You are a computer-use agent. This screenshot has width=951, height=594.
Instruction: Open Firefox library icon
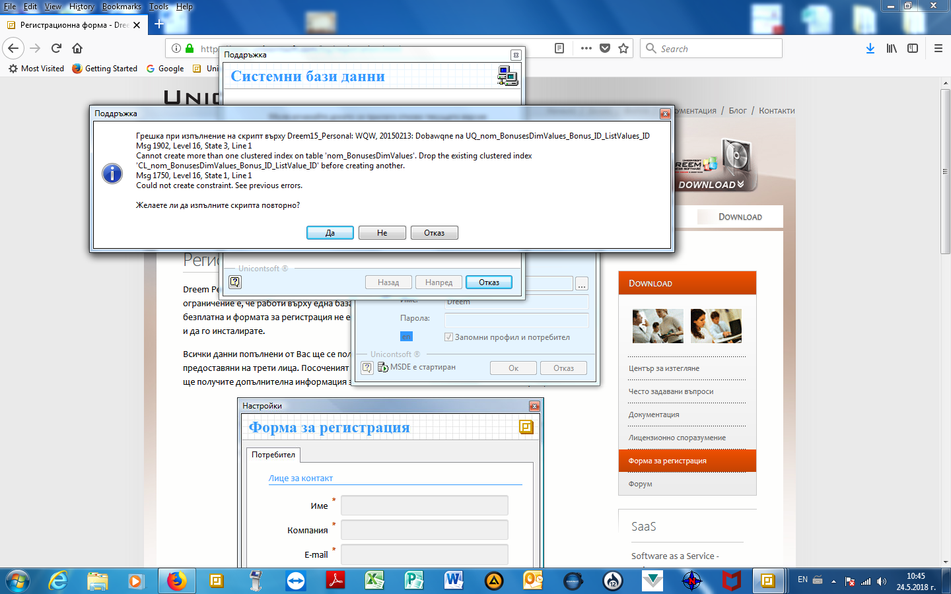892,48
